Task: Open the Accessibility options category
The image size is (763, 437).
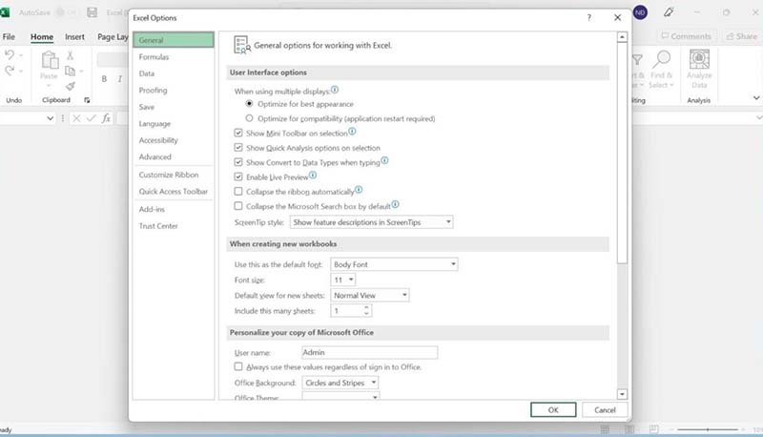Action: click(x=174, y=140)
